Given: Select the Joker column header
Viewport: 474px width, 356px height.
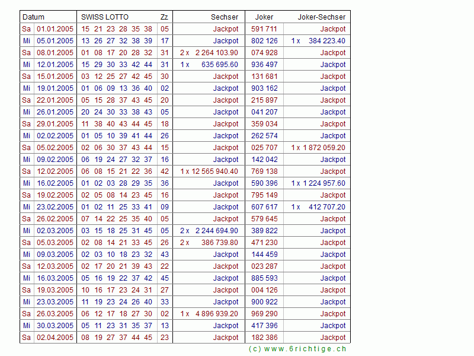Looking at the screenshot, I should point(264,17).
